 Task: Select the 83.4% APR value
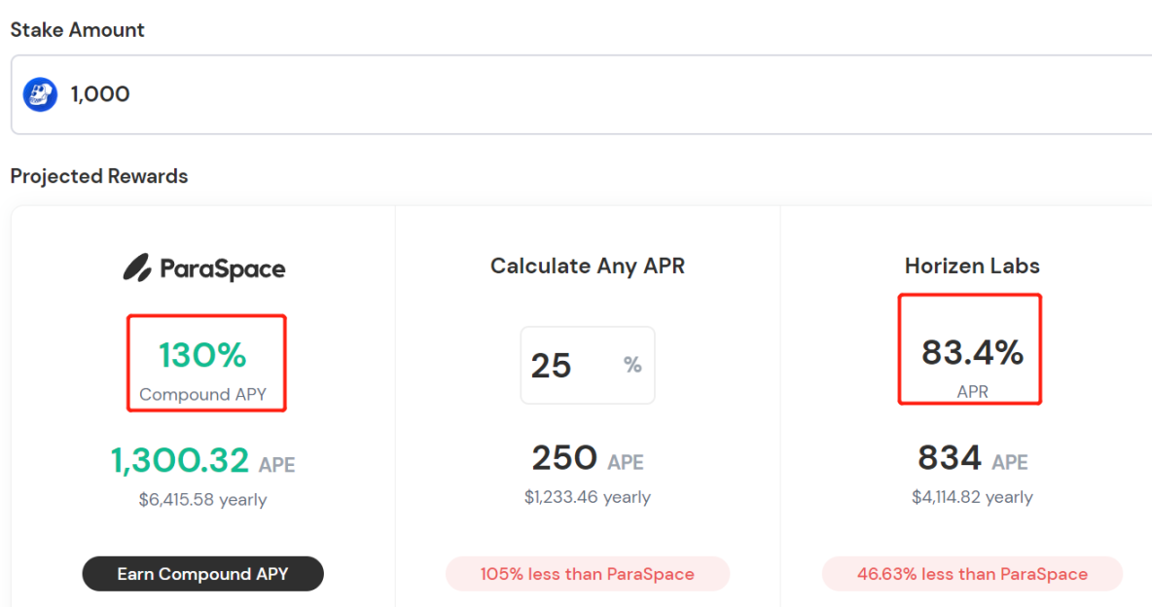click(972, 353)
